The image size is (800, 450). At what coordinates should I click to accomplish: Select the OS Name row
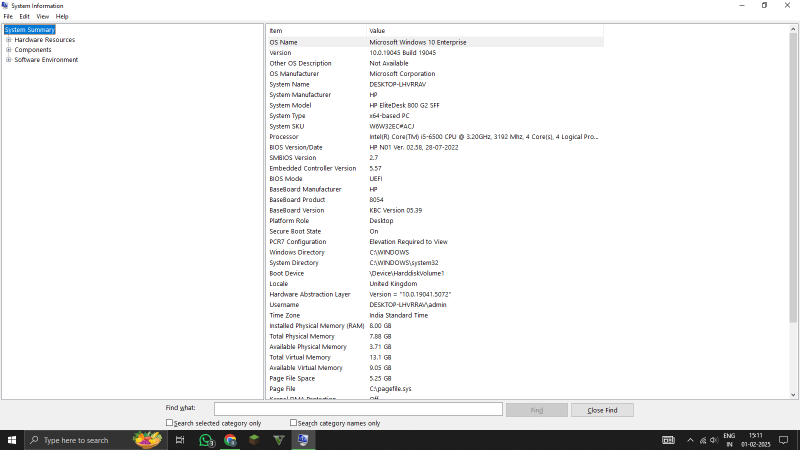[x=435, y=42]
